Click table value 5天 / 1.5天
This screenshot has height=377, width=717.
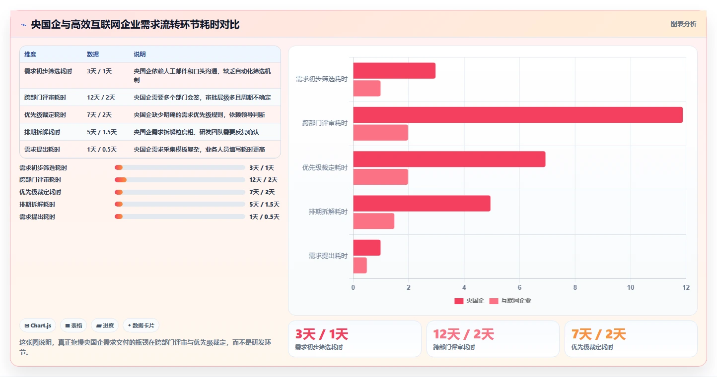coord(102,132)
